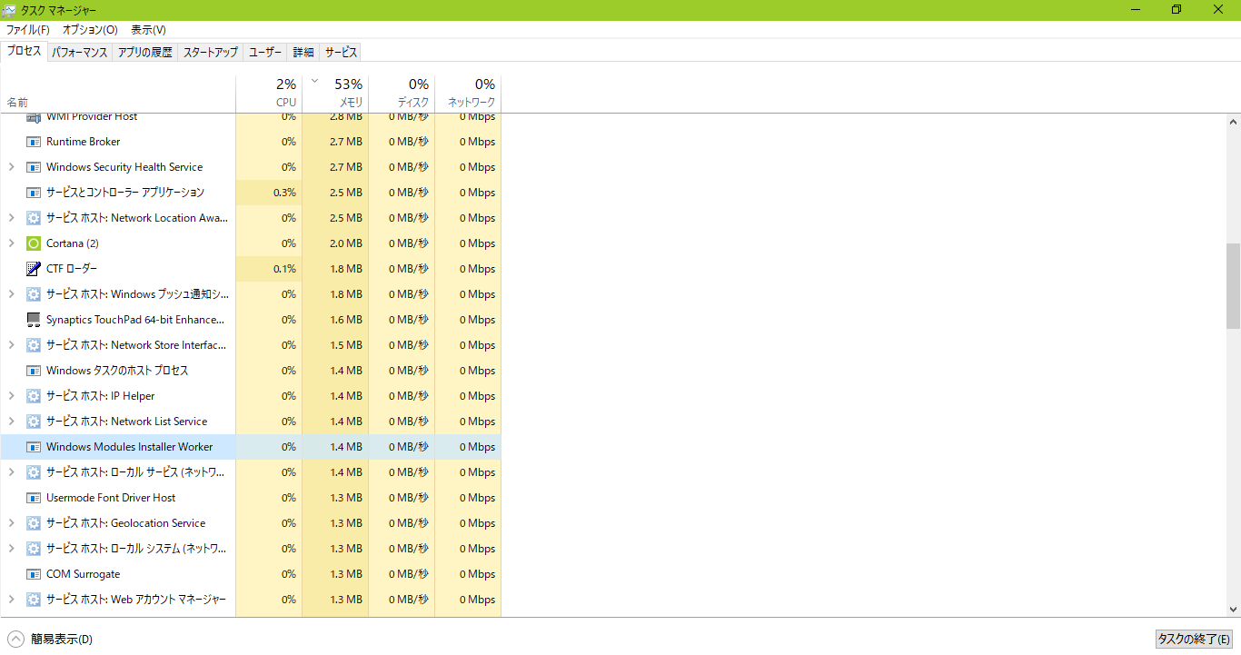Switch to the サービス tab

click(341, 53)
